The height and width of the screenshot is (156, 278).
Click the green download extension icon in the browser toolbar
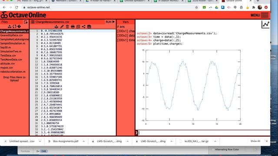(204, 7)
